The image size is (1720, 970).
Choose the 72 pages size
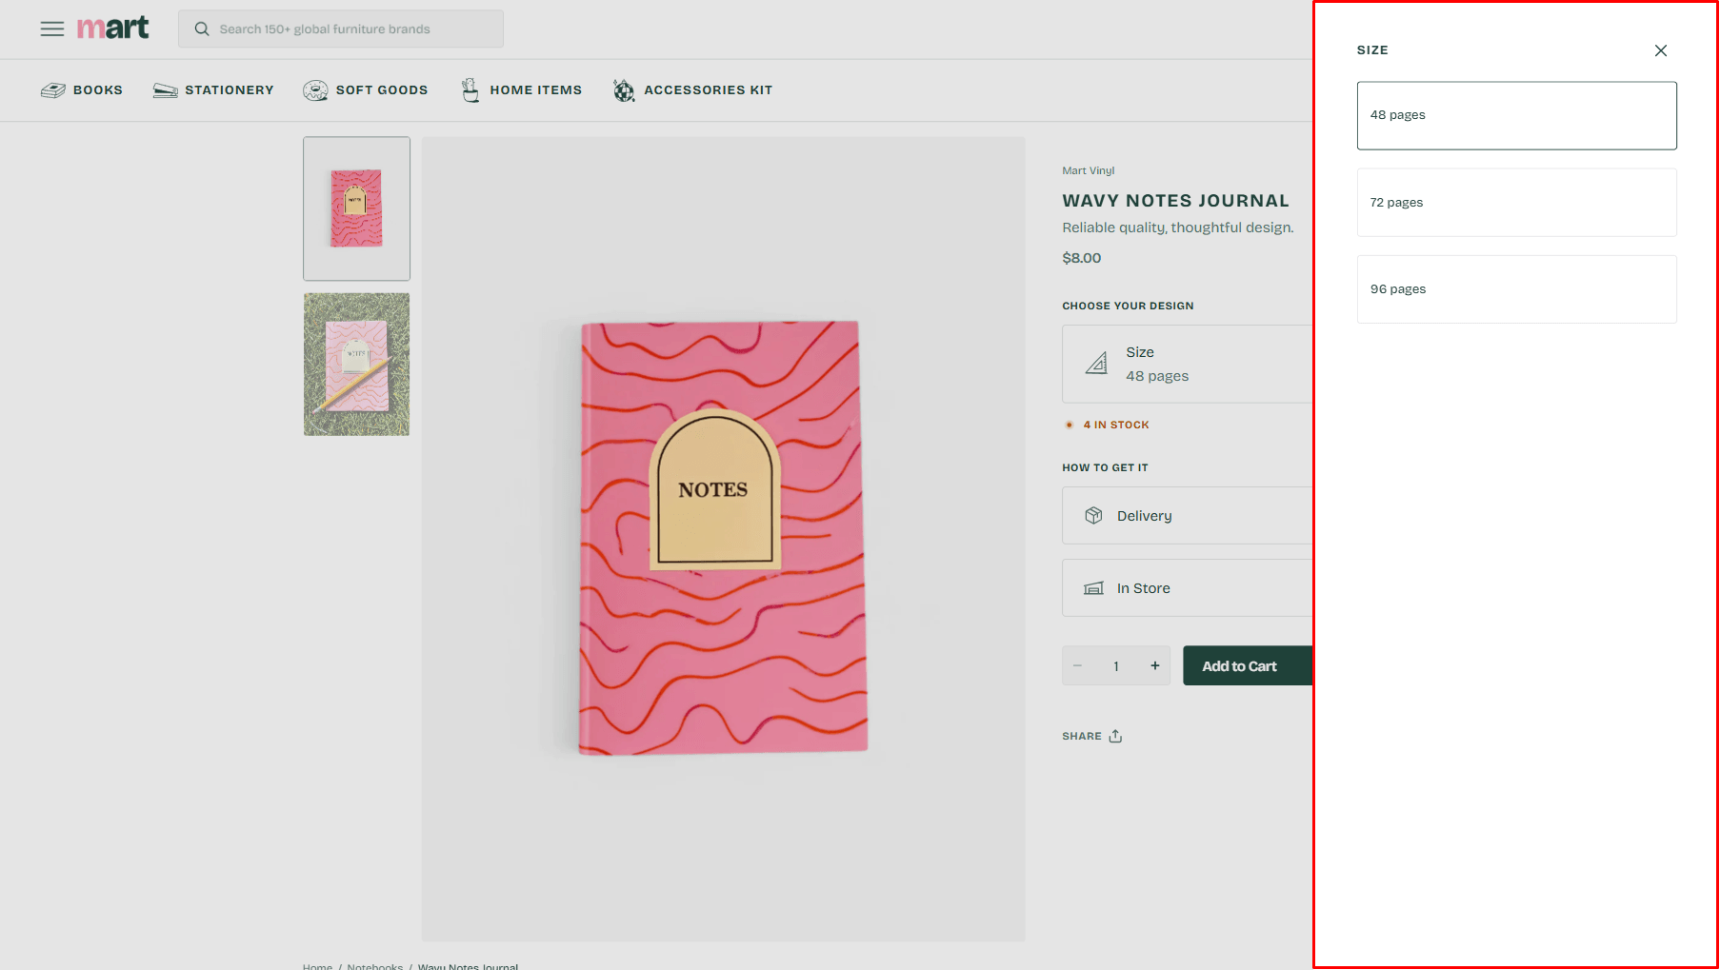click(x=1516, y=203)
